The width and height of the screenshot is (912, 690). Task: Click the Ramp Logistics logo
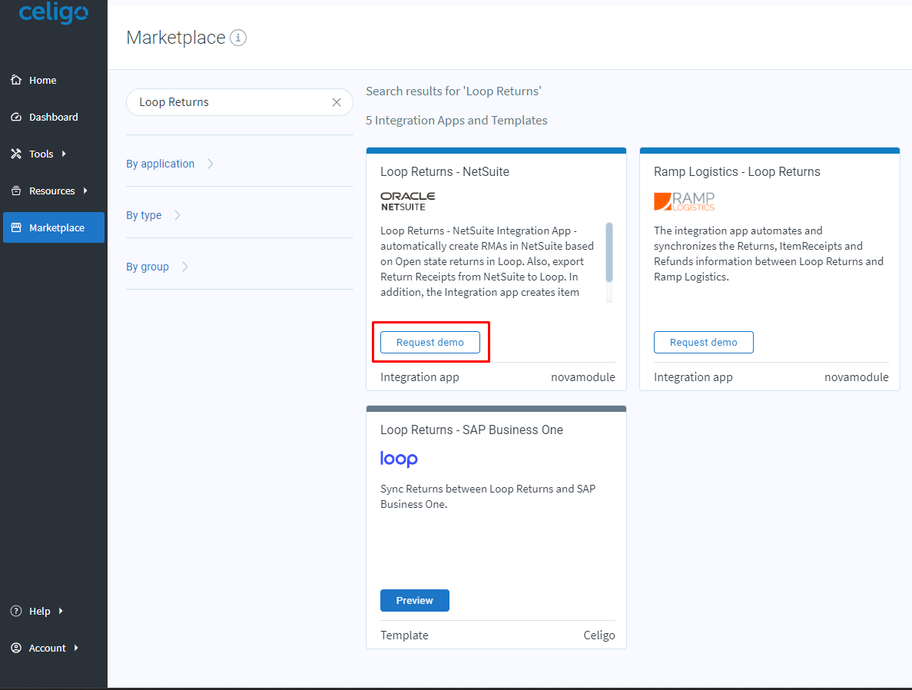pos(685,201)
